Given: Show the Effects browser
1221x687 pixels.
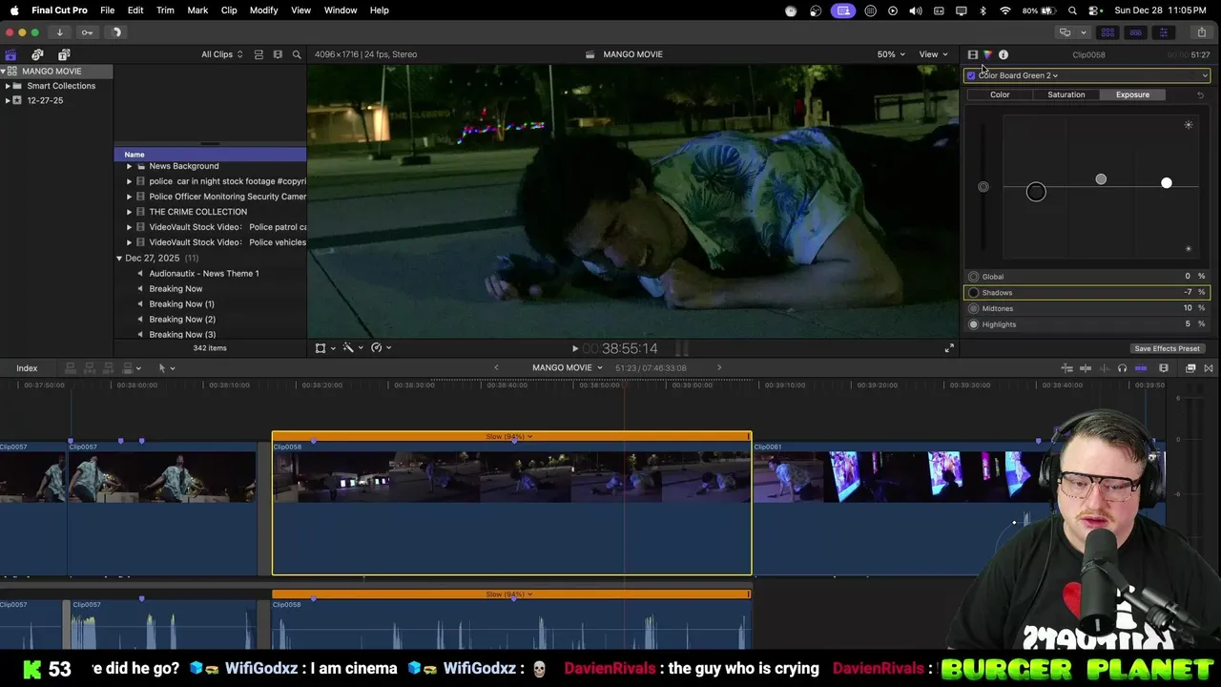Looking at the screenshot, I should pyautogui.click(x=1190, y=368).
